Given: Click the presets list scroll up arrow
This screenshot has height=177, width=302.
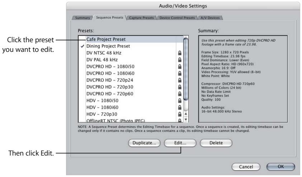Looking at the screenshot, I should pyautogui.click(x=186, y=114).
